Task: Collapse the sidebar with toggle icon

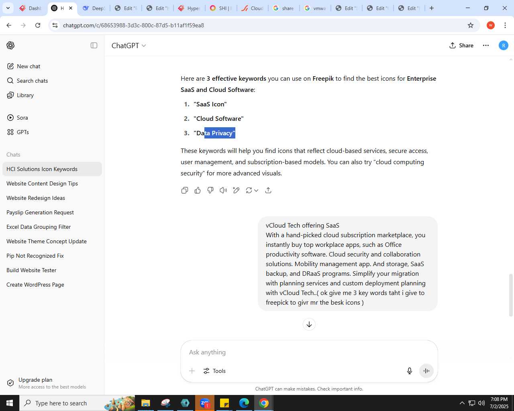Action: (x=94, y=45)
